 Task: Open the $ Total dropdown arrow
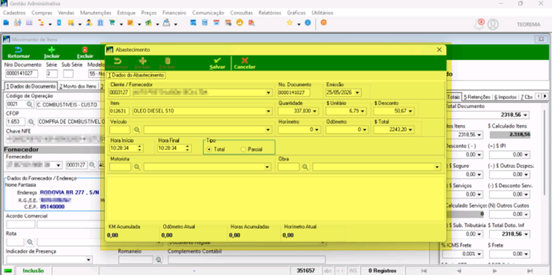pyautogui.click(x=410, y=130)
